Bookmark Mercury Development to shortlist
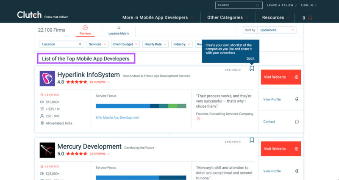339x180 pixels. click(x=252, y=140)
